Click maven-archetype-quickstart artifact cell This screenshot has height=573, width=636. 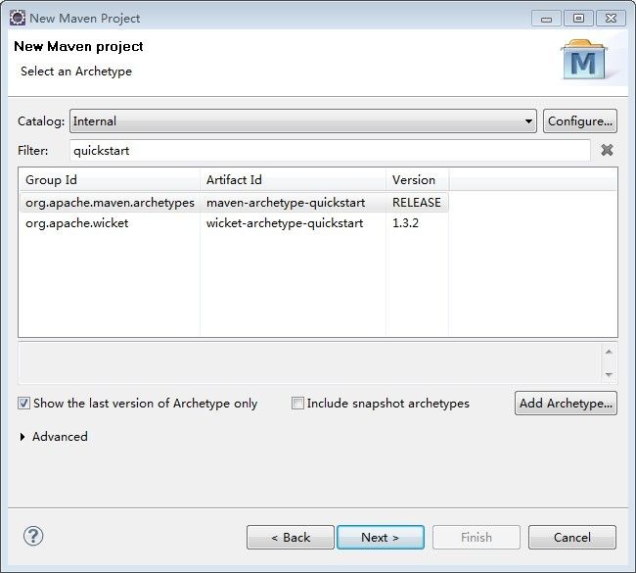[x=286, y=202]
